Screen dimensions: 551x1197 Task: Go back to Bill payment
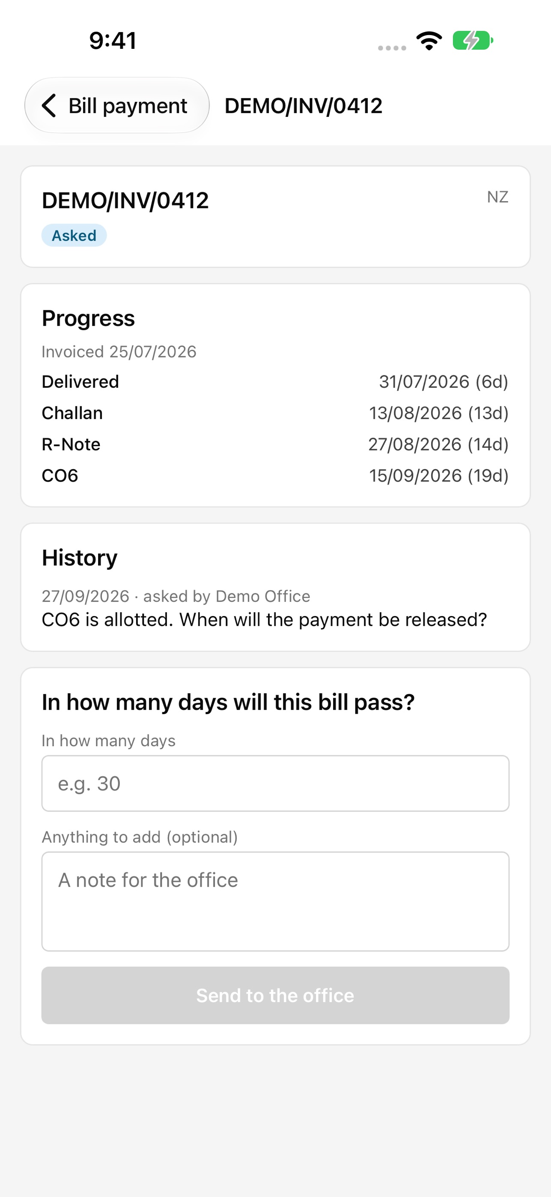point(116,105)
